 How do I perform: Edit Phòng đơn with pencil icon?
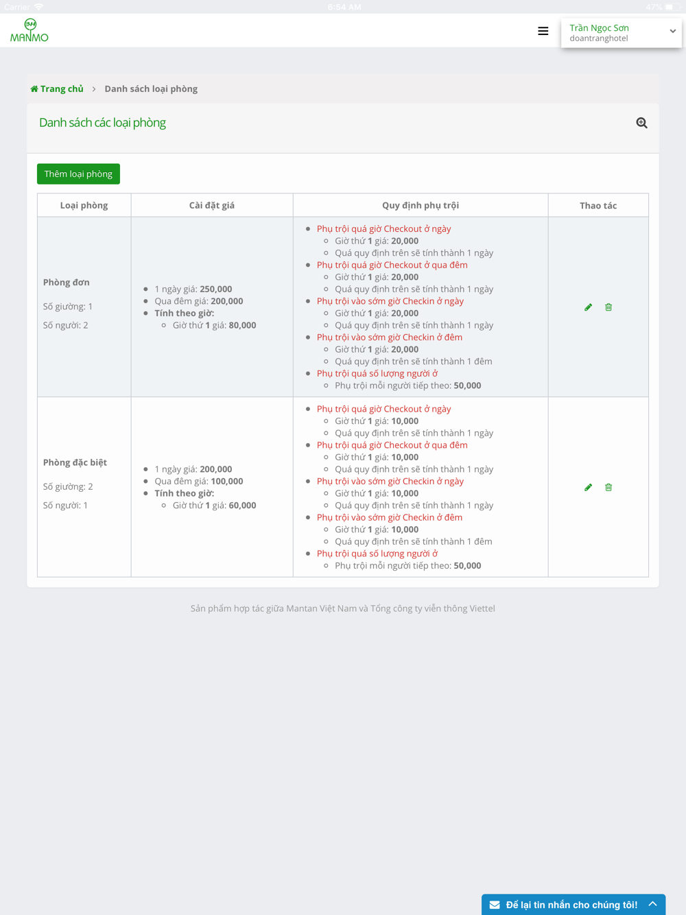coord(588,307)
